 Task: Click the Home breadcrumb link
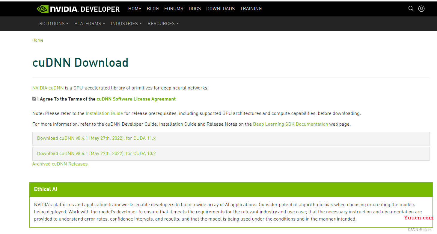(38, 40)
